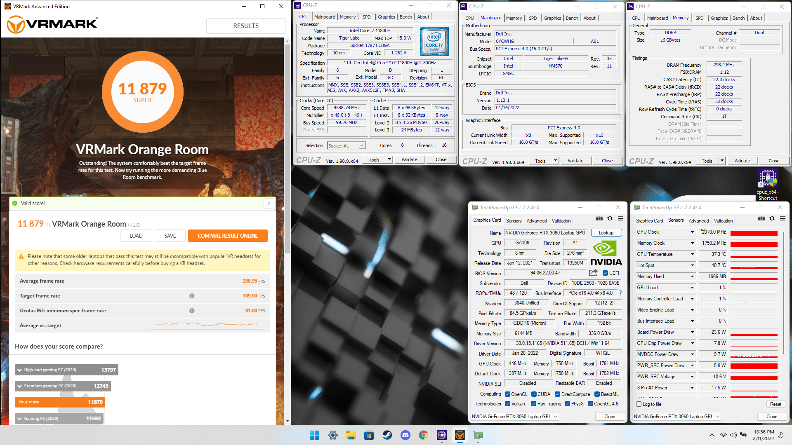Click the GPU Clock sensor graph bar
Screen dimensions: 792x445
754,232
